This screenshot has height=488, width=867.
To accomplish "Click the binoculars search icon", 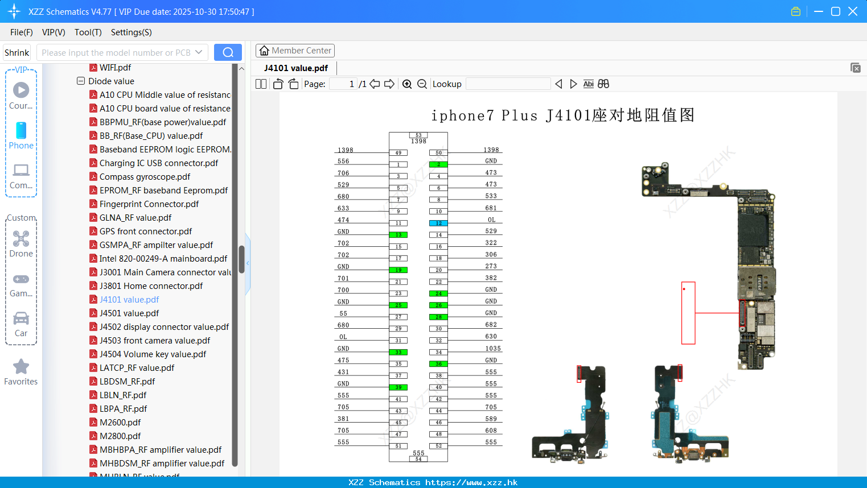I will tap(603, 84).
